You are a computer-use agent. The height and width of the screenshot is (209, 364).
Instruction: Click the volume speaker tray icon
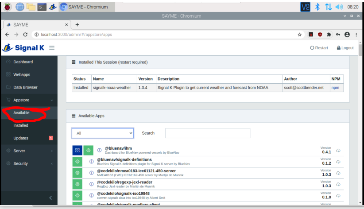[339, 7]
